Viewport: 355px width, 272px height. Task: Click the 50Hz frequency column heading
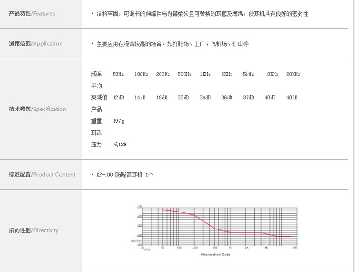pyautogui.click(x=118, y=74)
